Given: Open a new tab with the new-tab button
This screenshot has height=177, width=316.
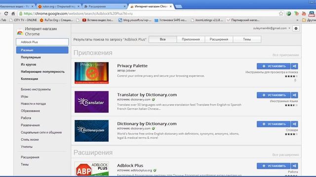Looking at the screenshot, I should pos(178,6).
